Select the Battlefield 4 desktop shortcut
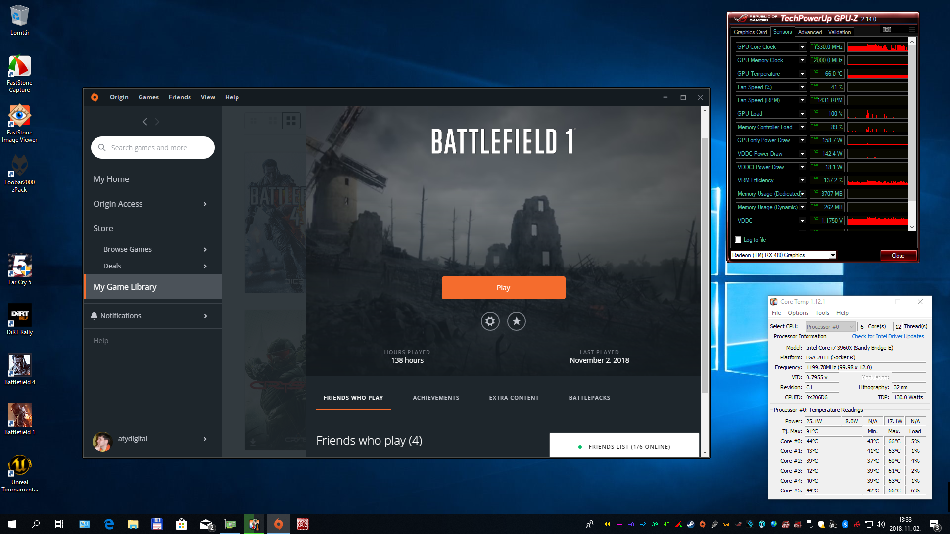Image resolution: width=950 pixels, height=534 pixels. pos(19,369)
